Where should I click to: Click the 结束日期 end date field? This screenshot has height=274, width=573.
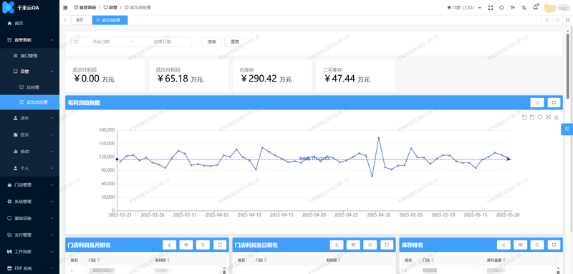pyautogui.click(x=163, y=42)
